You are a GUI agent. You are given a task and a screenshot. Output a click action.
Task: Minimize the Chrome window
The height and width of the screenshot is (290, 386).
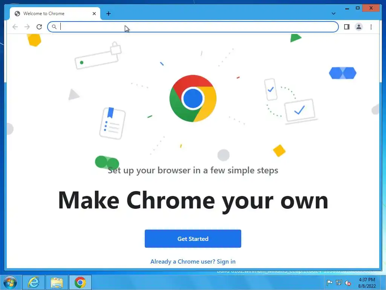coord(347,8)
